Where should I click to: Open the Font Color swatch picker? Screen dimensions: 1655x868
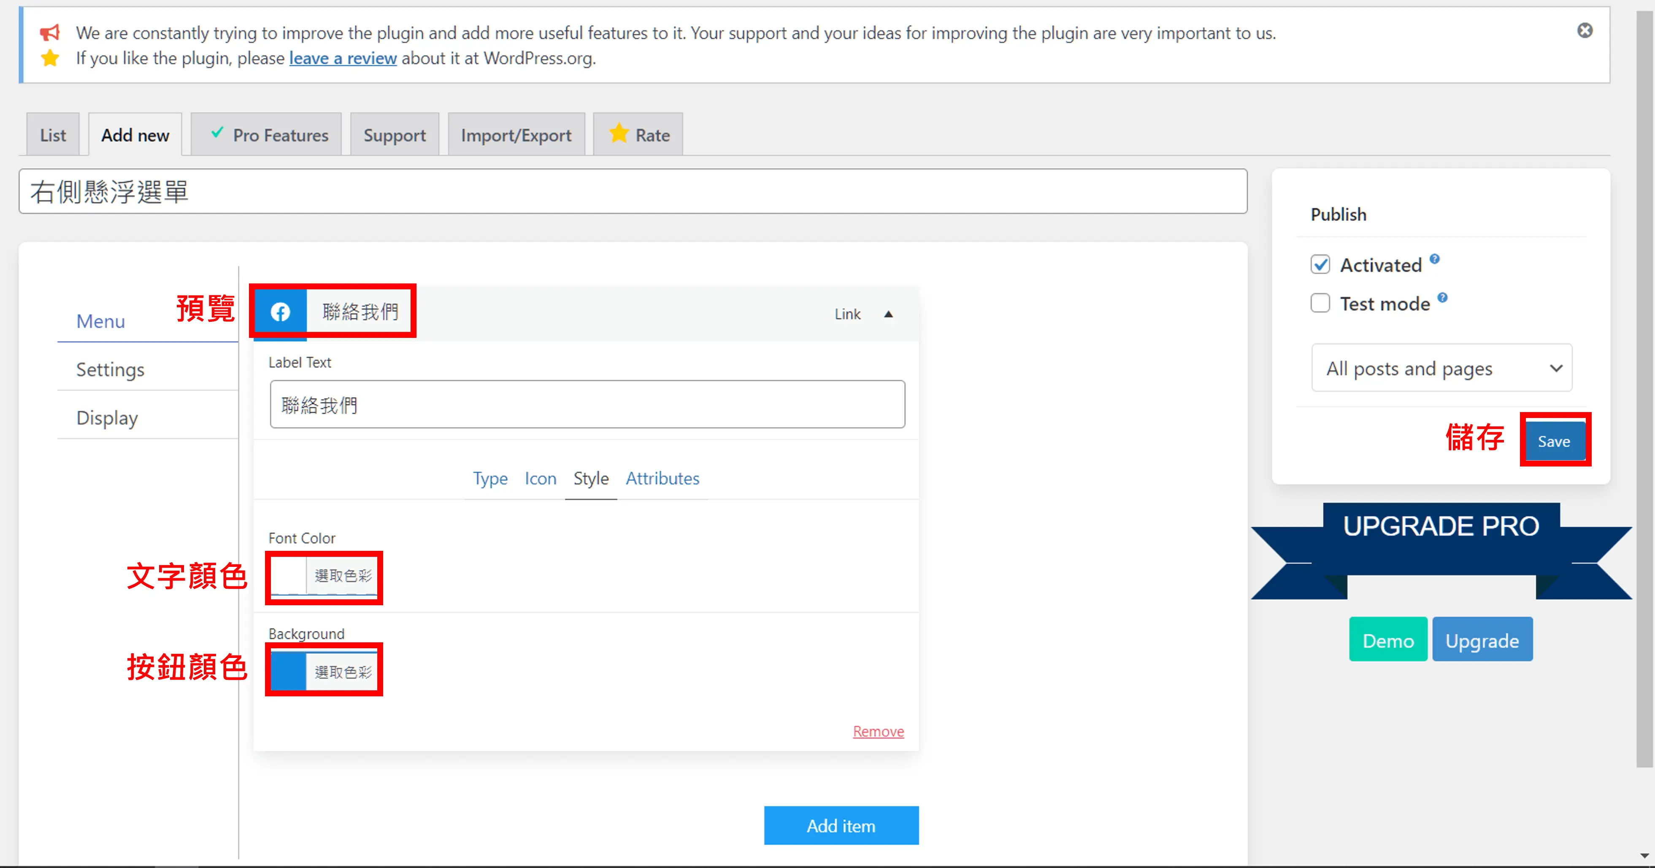[x=323, y=576]
